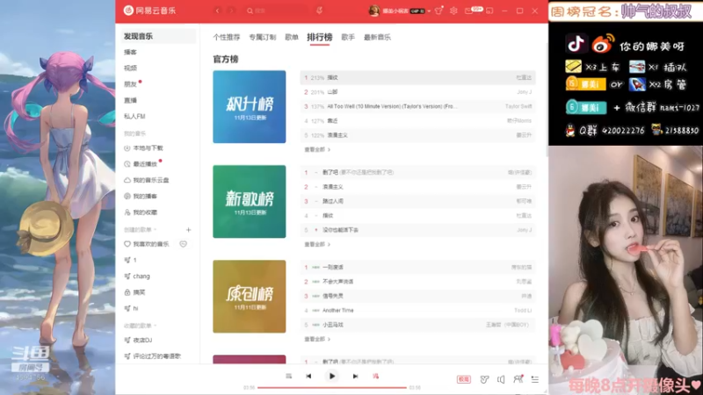703x395 pixels.
Task: Play the previous track
Action: 308,377
